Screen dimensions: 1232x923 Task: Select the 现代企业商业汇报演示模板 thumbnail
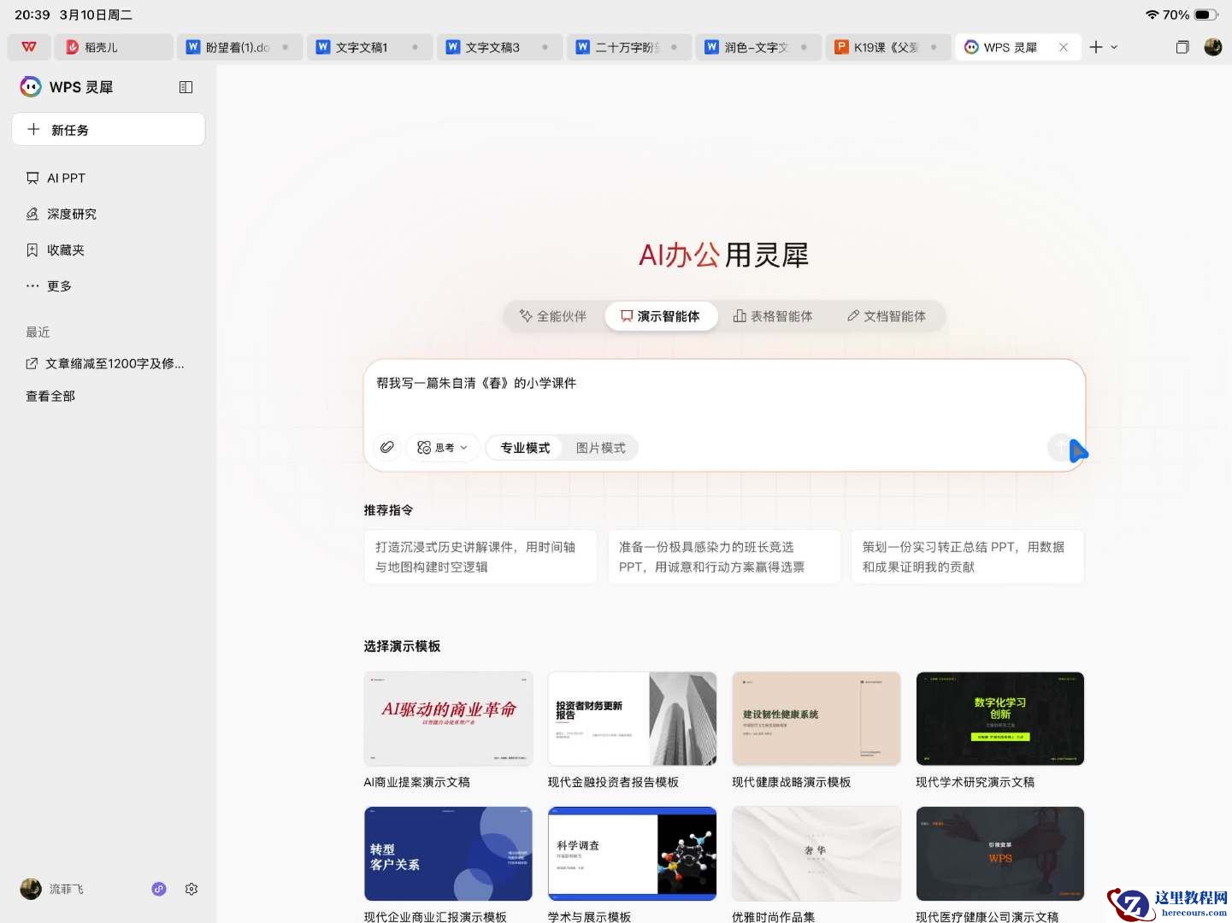(449, 854)
